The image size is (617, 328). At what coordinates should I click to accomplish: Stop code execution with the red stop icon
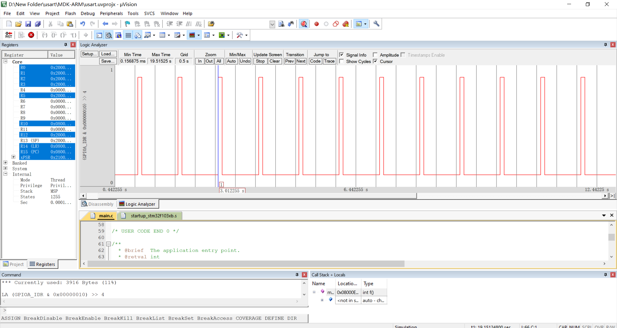[x=31, y=35]
